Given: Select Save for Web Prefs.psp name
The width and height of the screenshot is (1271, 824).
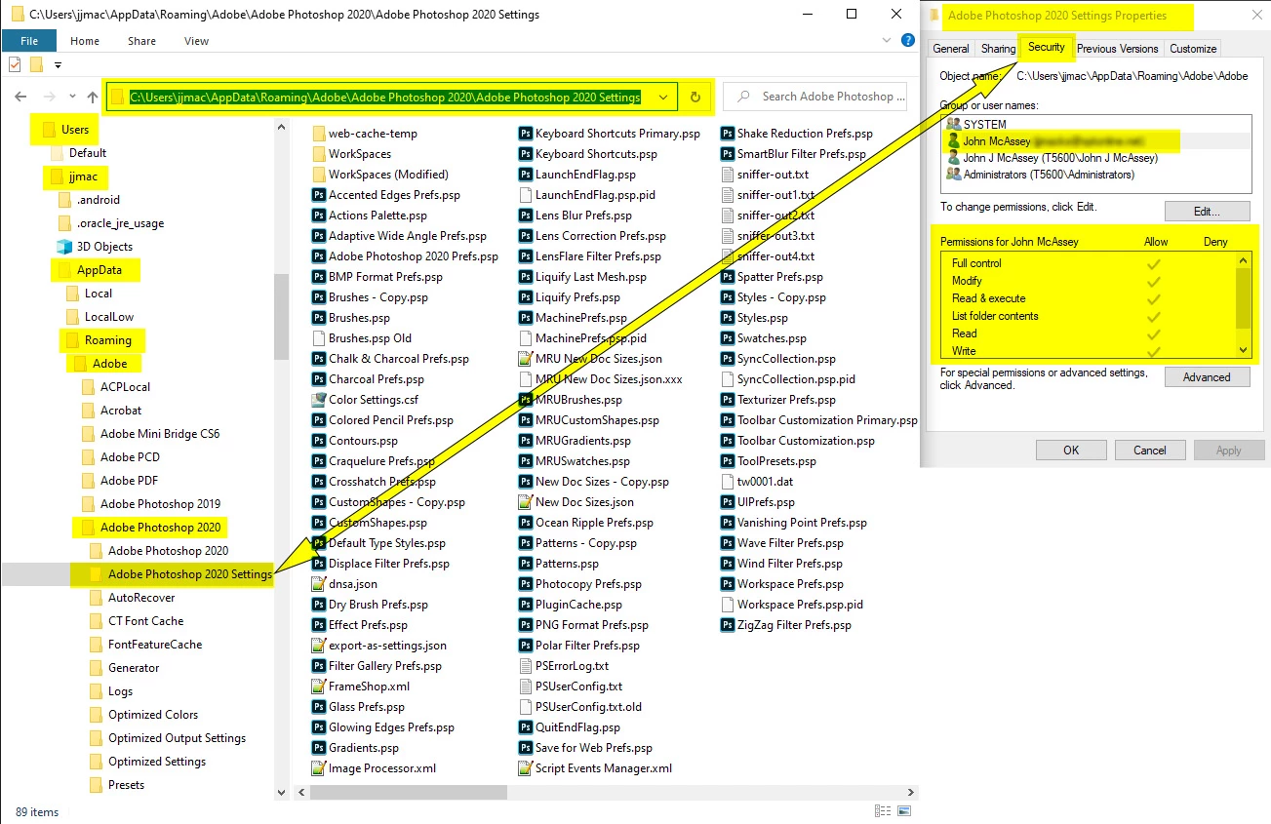Looking at the screenshot, I should click(x=593, y=748).
